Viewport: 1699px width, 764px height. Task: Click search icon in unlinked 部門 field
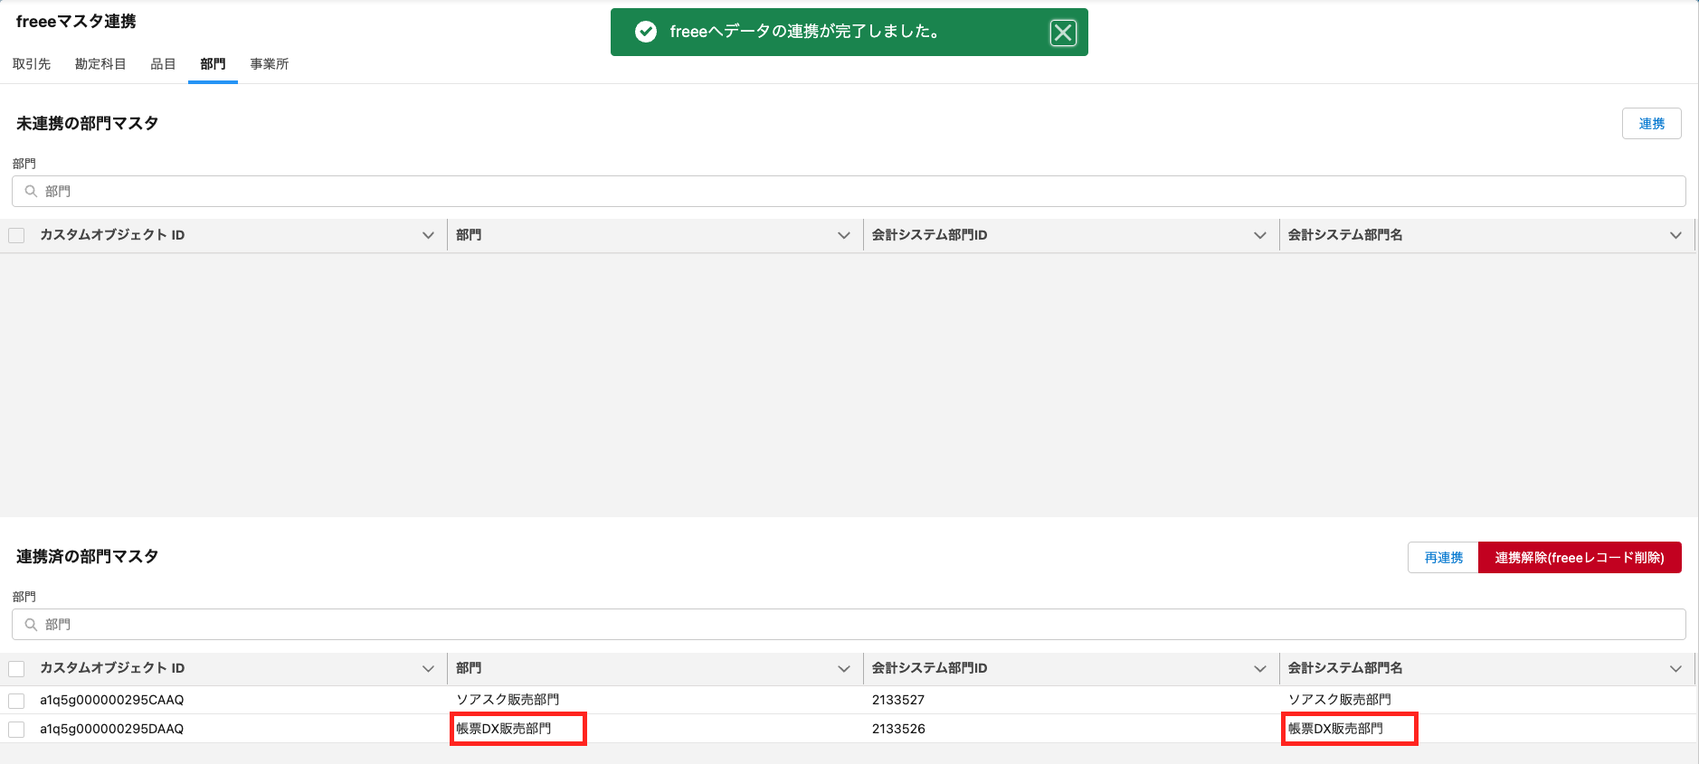tap(31, 192)
